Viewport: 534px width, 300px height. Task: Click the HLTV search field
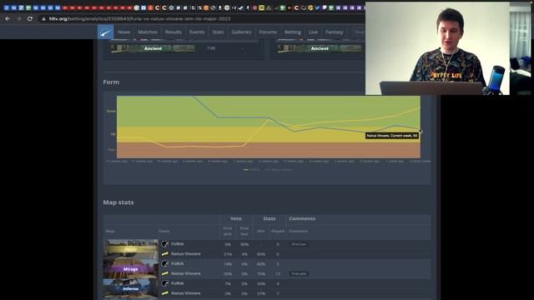359,32
